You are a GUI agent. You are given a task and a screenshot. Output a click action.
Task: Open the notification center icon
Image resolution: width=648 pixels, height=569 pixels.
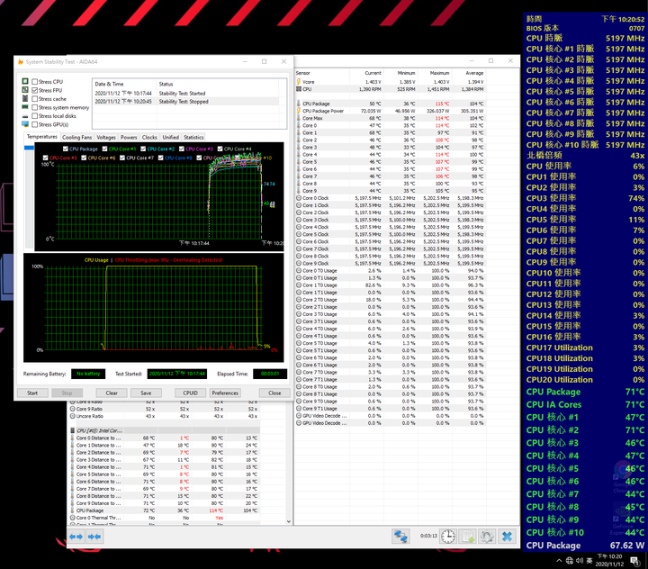pyautogui.click(x=634, y=561)
